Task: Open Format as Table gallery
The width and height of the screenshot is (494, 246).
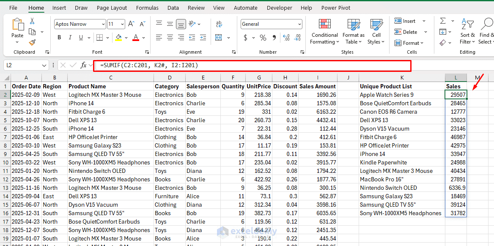Action: pyautogui.click(x=354, y=32)
